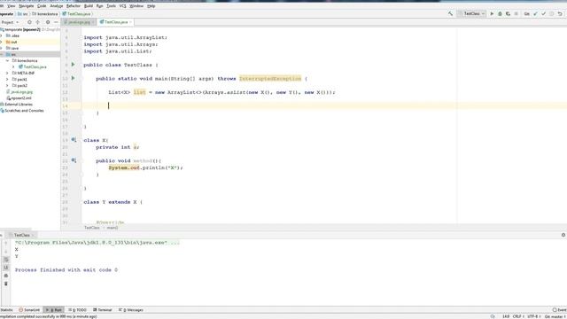Switch to the javaLogo.jpg editor tab
This screenshot has width=567, height=319.
tap(79, 22)
